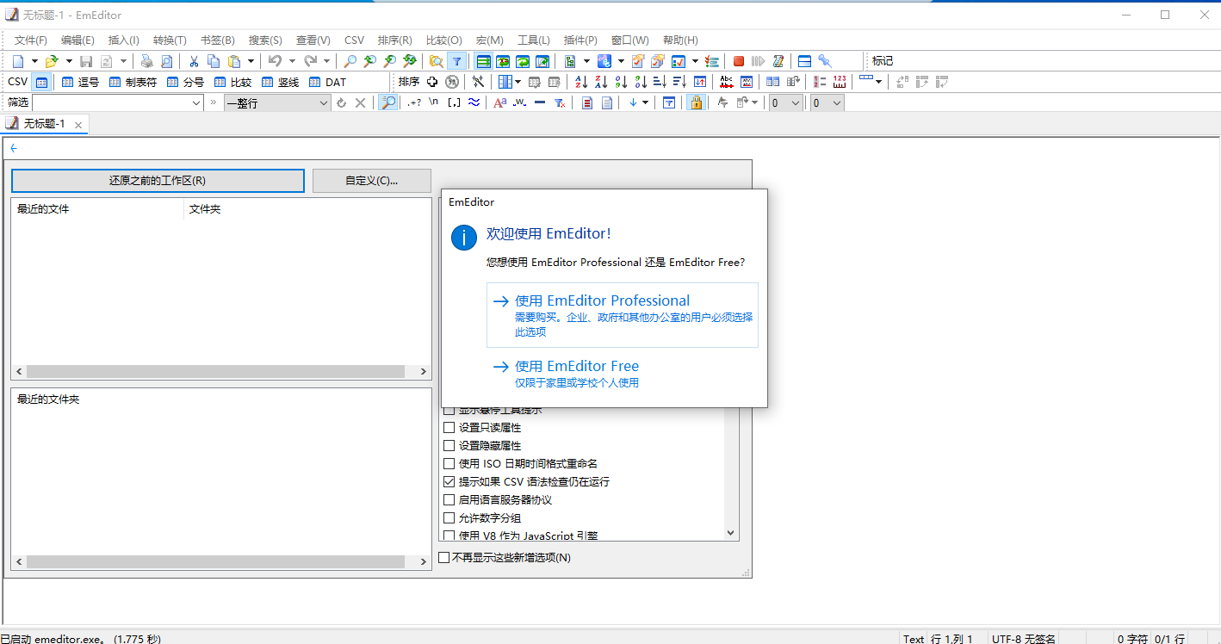The height and width of the screenshot is (644, 1221).
Task: Open the 宏(M) menu
Action: pyautogui.click(x=489, y=40)
